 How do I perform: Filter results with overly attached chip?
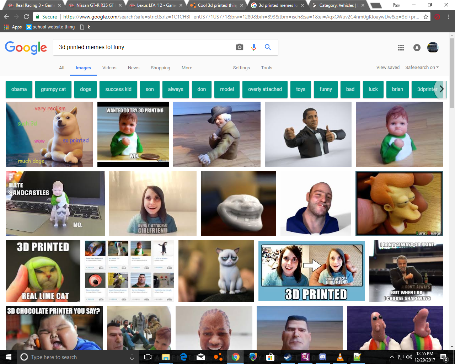click(265, 89)
